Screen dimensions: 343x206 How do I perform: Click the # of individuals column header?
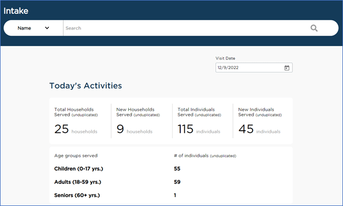tap(205, 155)
